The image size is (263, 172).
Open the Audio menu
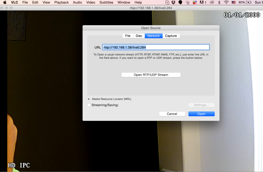[78, 2]
